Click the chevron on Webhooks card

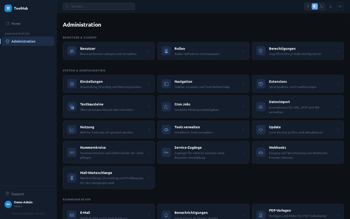338,152
